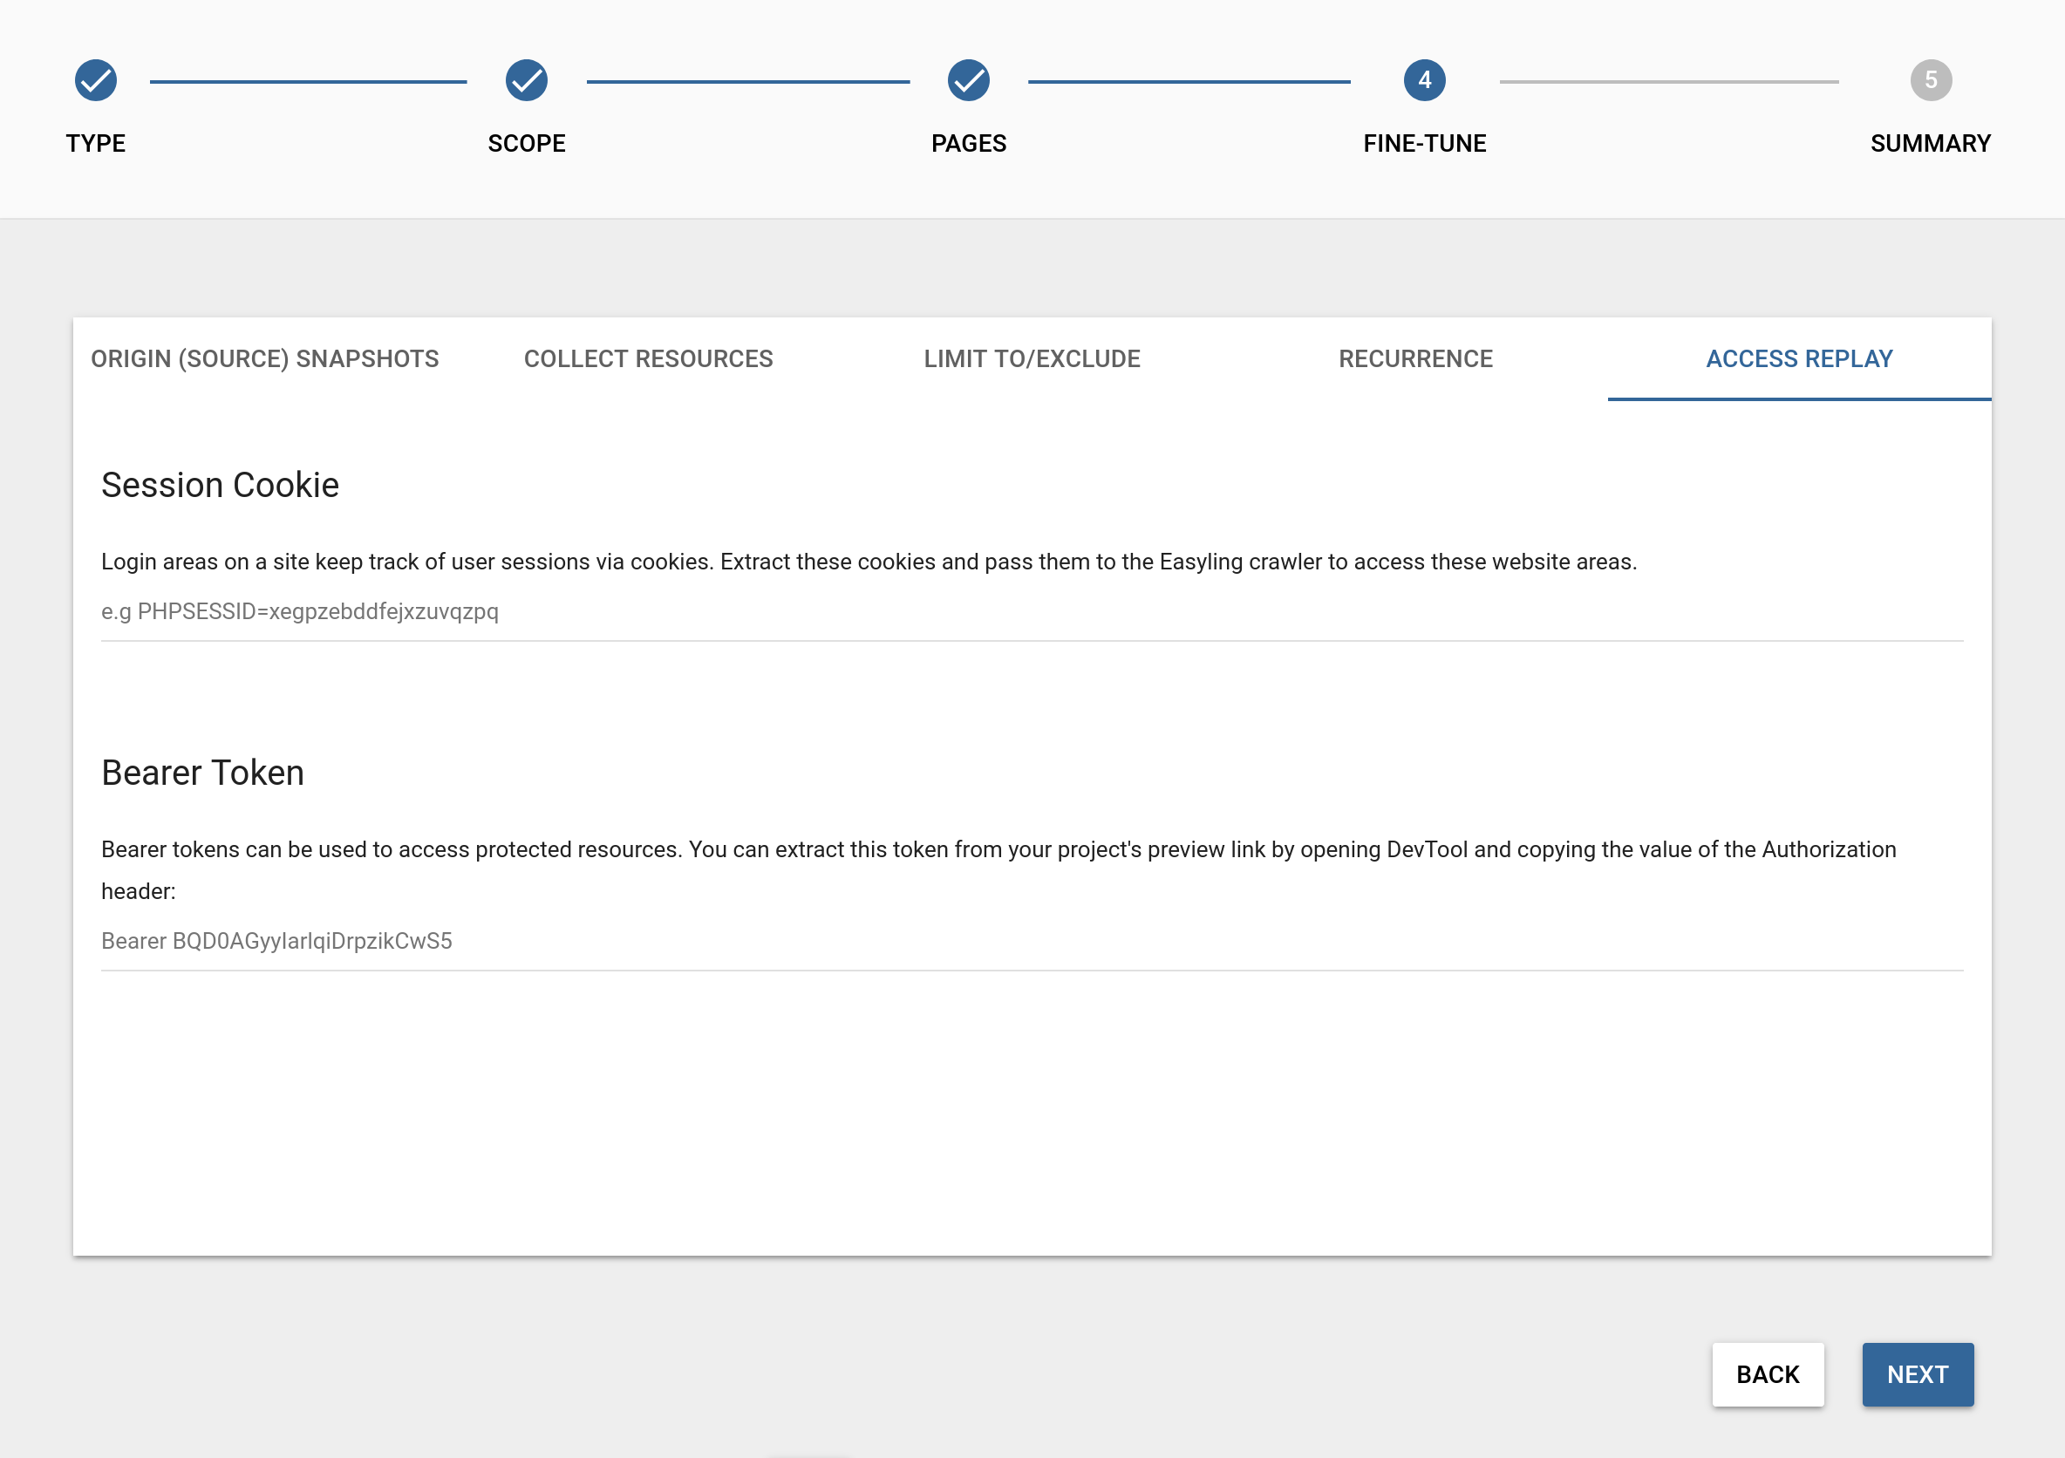The image size is (2065, 1458).
Task: Jump to the SUMMARY step label
Action: [x=1930, y=143]
